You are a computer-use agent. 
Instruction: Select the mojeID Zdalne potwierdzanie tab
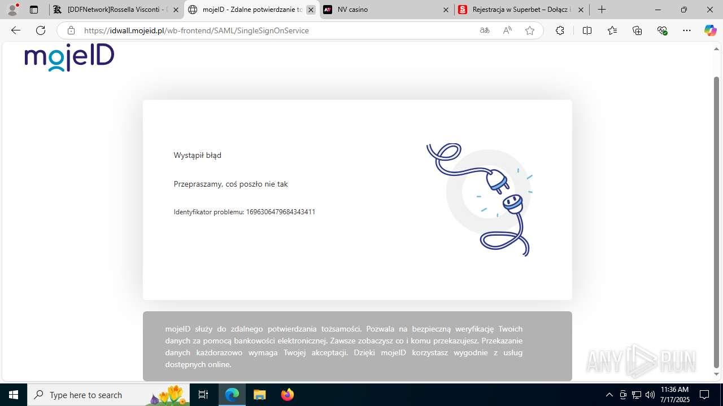[x=251, y=10]
